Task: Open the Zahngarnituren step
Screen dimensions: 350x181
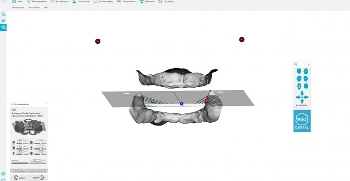Action: point(126,1)
